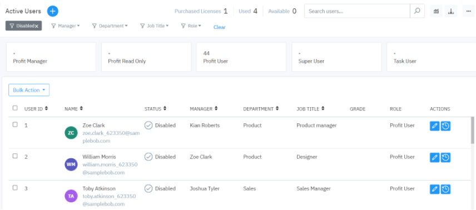This screenshot has height=210, width=476.
Task: Click in the Search users field
Action: 358,11
